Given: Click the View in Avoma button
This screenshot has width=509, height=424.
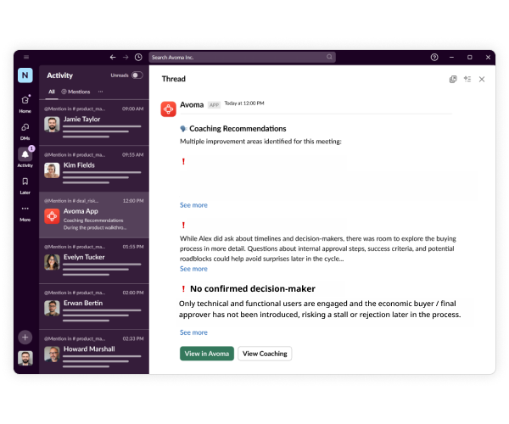Looking at the screenshot, I should [x=207, y=354].
